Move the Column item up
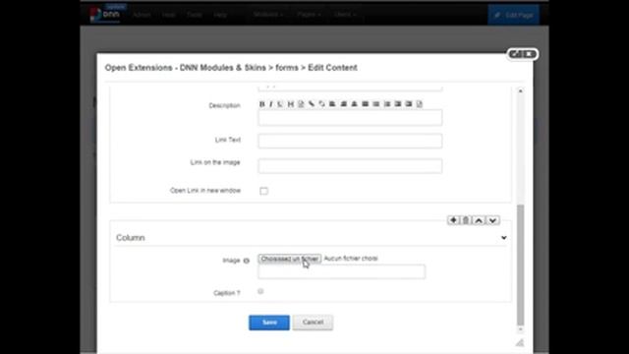The height and width of the screenshot is (354, 629). point(479,220)
